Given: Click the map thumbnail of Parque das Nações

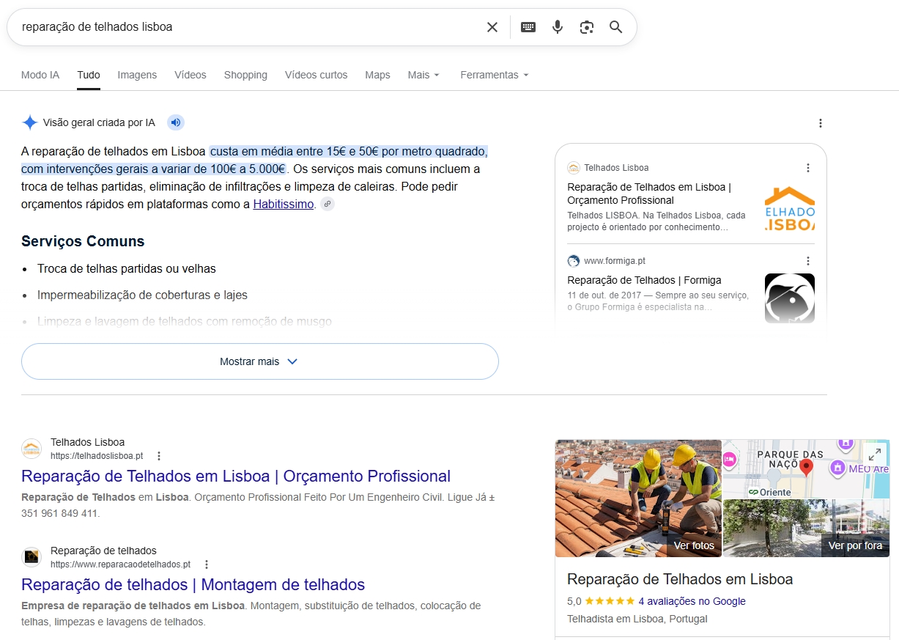Looking at the screenshot, I should click(x=806, y=469).
